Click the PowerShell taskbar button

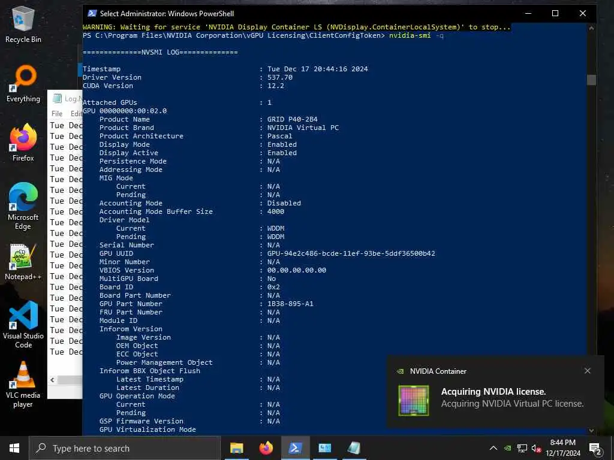295,448
